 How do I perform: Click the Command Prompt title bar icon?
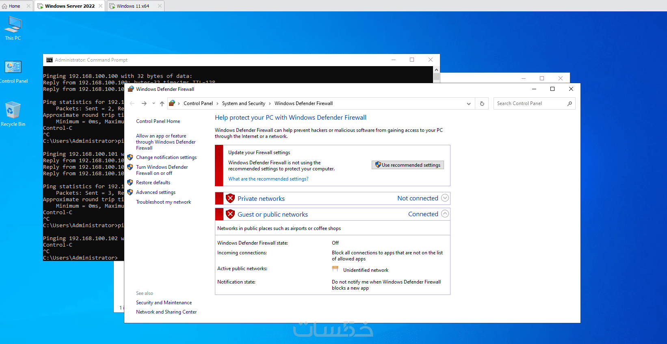pos(50,60)
